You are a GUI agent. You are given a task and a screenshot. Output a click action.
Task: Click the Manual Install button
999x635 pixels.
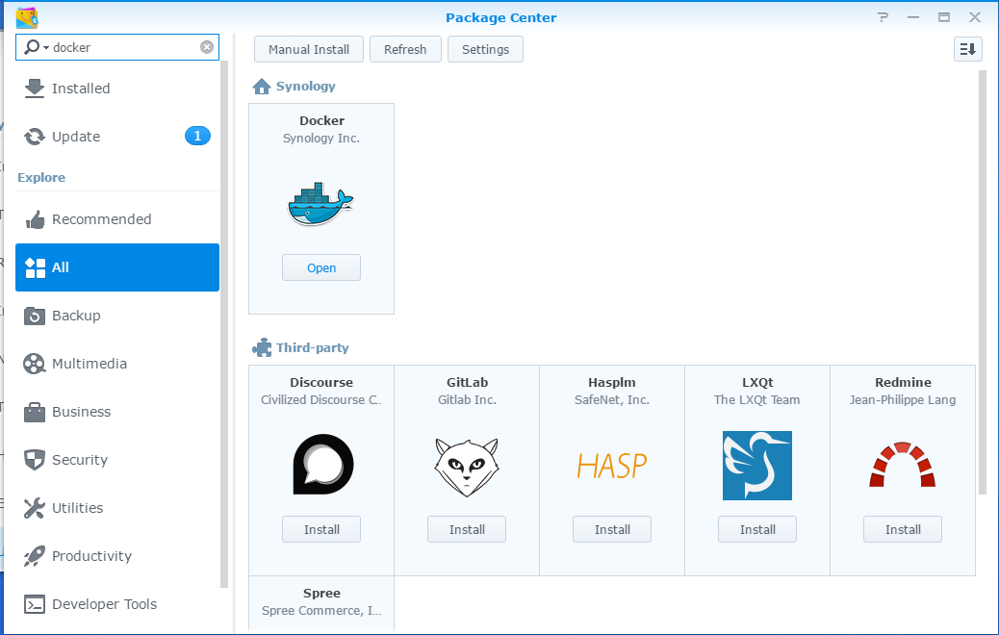(309, 49)
